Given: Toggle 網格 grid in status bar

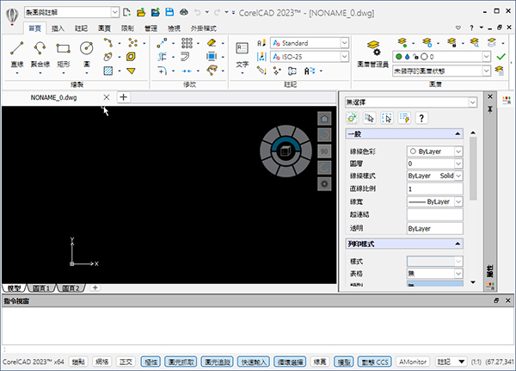Looking at the screenshot, I should pyautogui.click(x=102, y=362).
